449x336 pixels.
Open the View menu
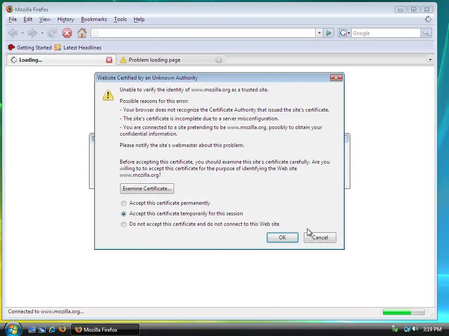[x=45, y=19]
